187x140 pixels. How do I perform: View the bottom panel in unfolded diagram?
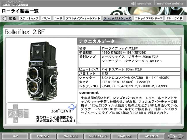16,120
